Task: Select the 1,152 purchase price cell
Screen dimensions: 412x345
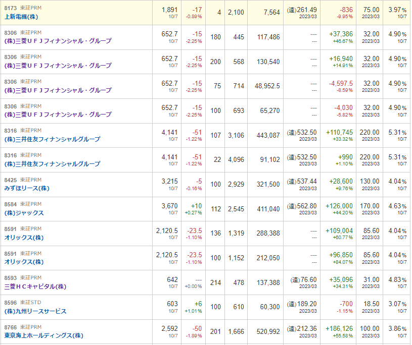Action: click(x=236, y=258)
